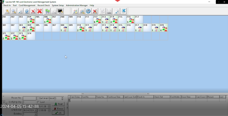Click the door list spinner arrows
Screen dimensions: 228x116
coord(62,99)
